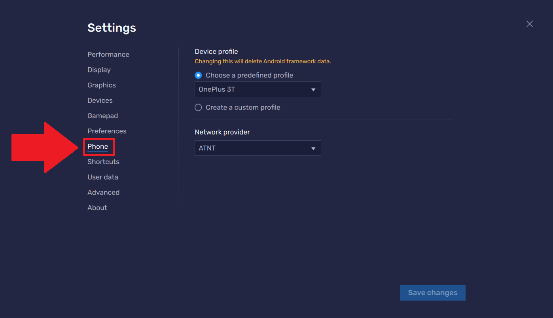Click the Settings heading text
The height and width of the screenshot is (318, 553).
[x=112, y=28]
